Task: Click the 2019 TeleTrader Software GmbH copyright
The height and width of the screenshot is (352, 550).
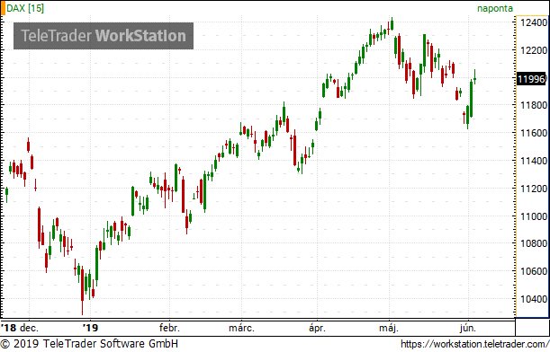Action: tap(89, 344)
